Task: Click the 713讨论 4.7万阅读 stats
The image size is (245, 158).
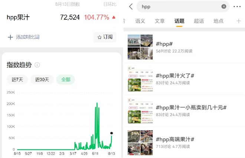Action: tap(173, 147)
